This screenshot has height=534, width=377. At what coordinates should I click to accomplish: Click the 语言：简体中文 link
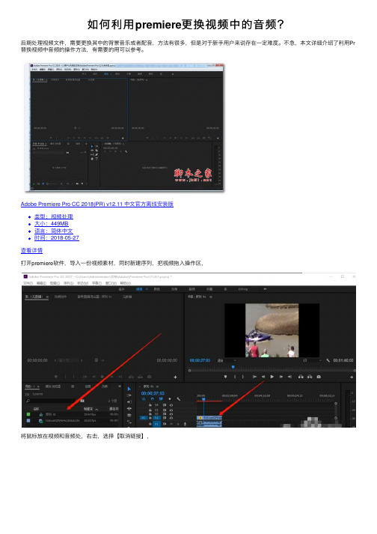[x=53, y=231]
